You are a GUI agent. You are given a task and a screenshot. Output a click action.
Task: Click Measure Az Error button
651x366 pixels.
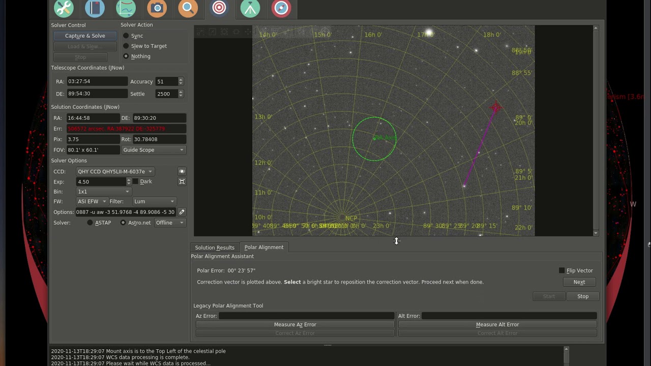click(295, 324)
